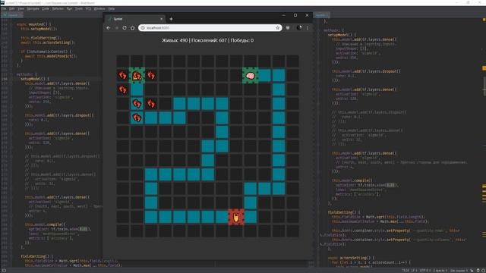Bookmark page with star icon
The image size is (486, 273).
tap(277, 28)
